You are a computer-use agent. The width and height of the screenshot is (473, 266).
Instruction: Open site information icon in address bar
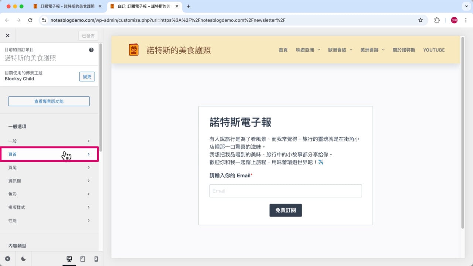[44, 20]
